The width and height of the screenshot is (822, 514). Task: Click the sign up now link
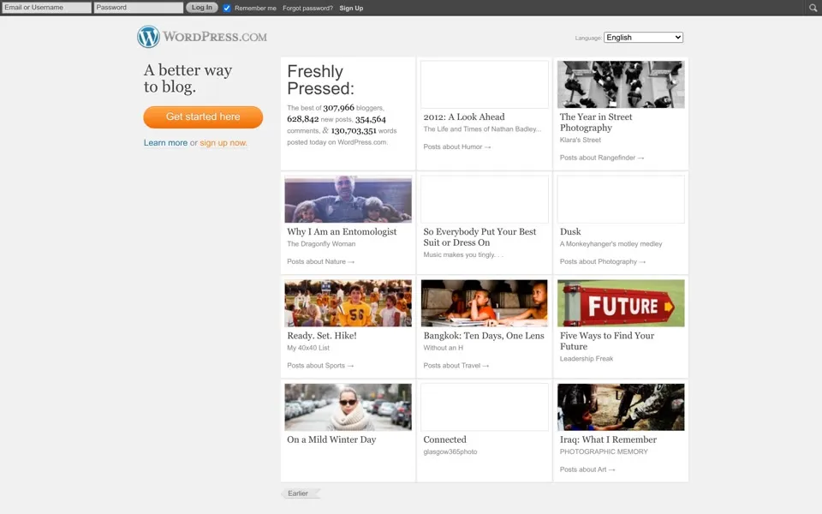pos(223,143)
